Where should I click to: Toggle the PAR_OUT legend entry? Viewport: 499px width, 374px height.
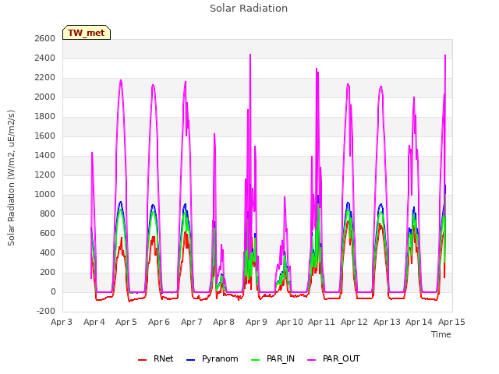pos(334,358)
